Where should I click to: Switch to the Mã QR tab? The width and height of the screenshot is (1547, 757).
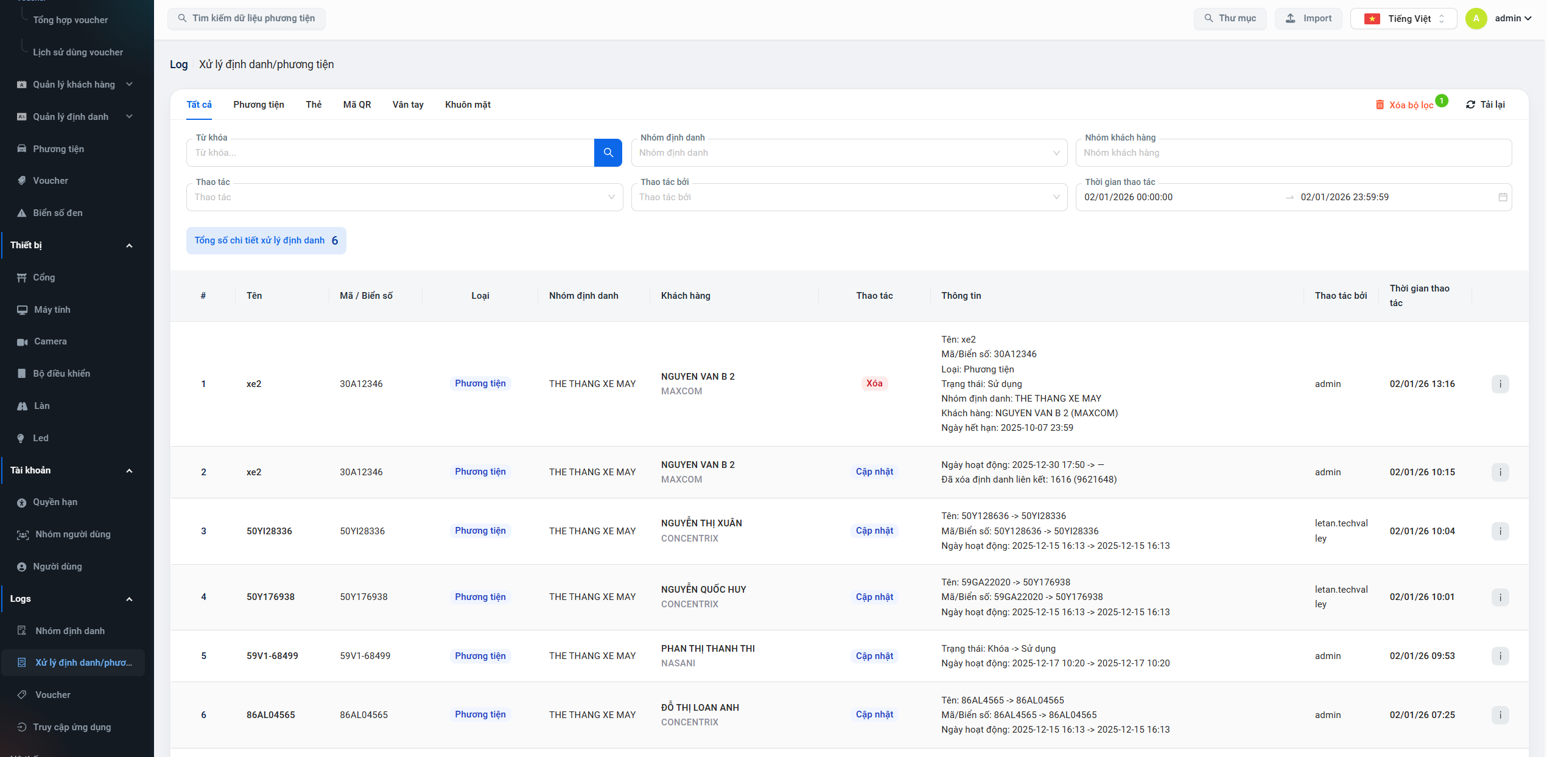tap(357, 105)
